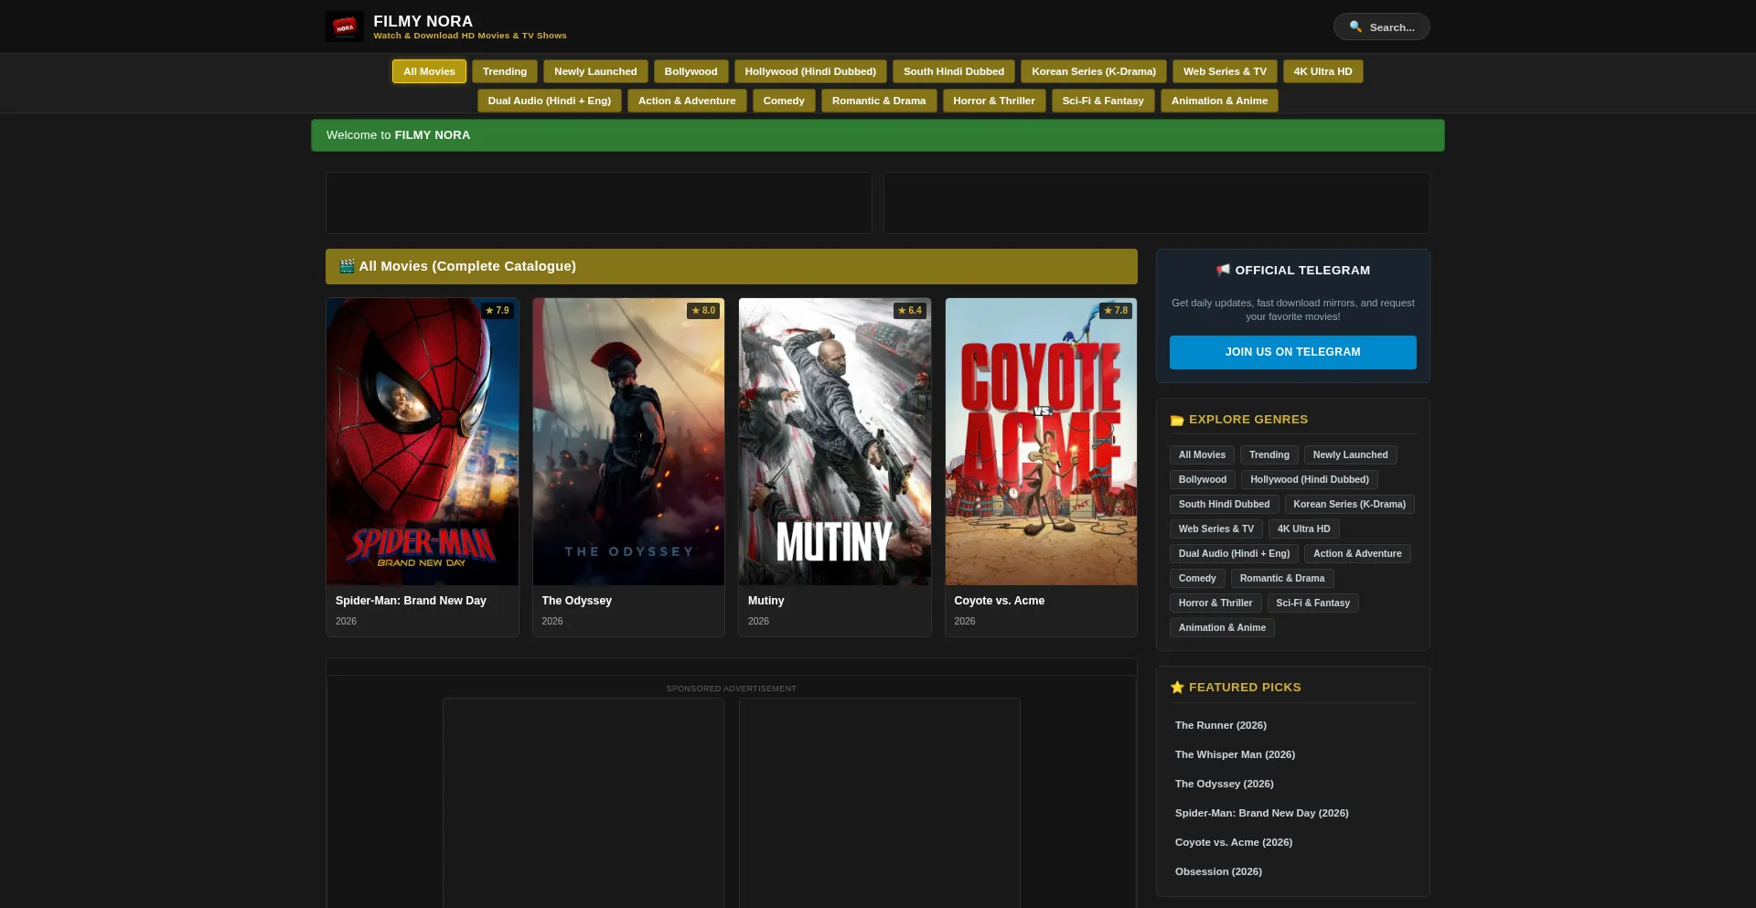Click the 7.9 rating badge on Spider-Man

(x=498, y=311)
